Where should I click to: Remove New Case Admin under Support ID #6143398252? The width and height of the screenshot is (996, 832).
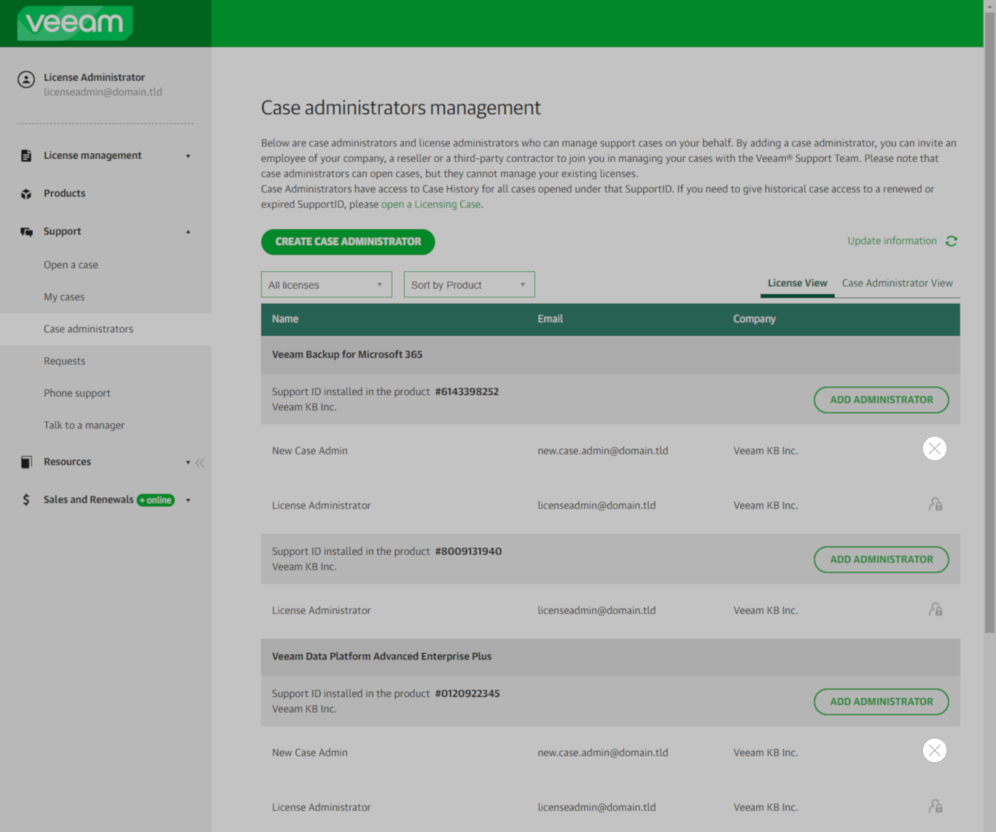935,448
